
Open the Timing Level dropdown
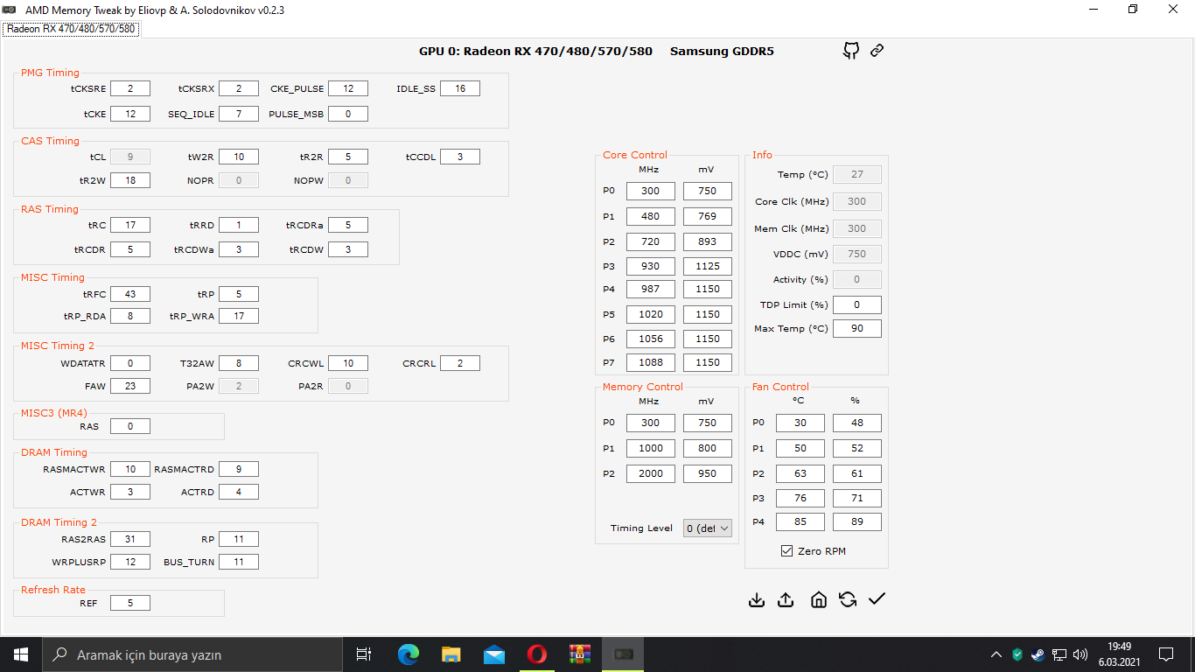708,528
